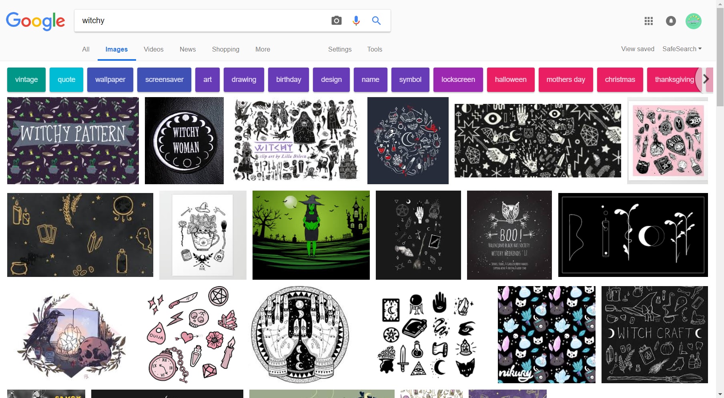Open search Settings
This screenshot has height=398, width=724.
pos(339,49)
